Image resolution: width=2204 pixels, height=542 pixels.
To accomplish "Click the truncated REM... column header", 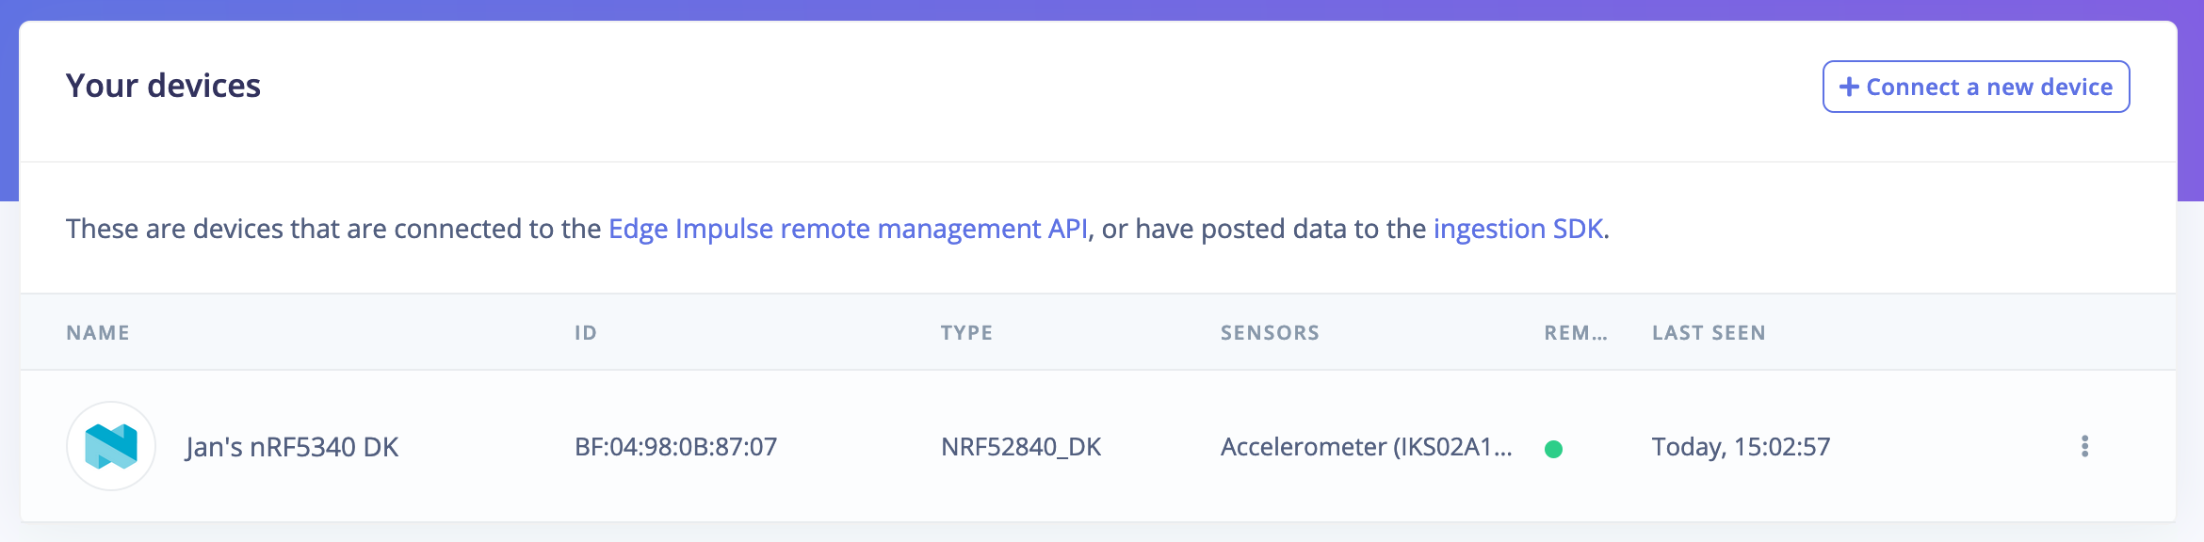I will coord(1576,332).
